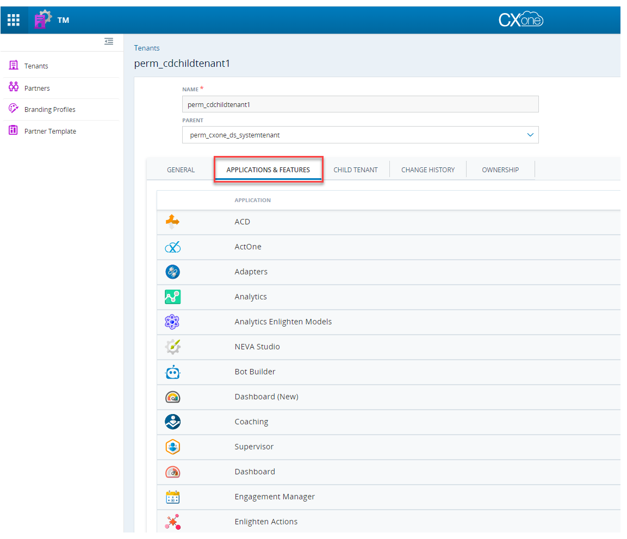Select the ActOne application name
627x539 pixels.
[x=248, y=247]
